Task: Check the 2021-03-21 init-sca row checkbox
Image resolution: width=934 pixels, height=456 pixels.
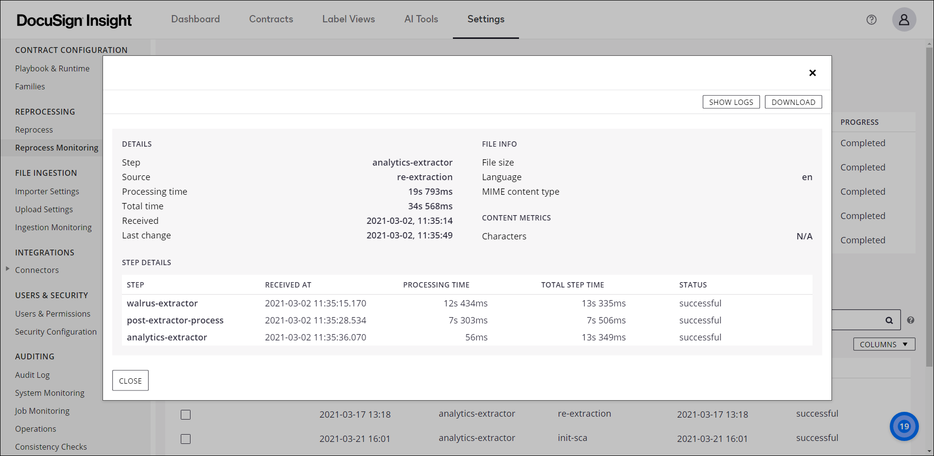Action: (186, 439)
